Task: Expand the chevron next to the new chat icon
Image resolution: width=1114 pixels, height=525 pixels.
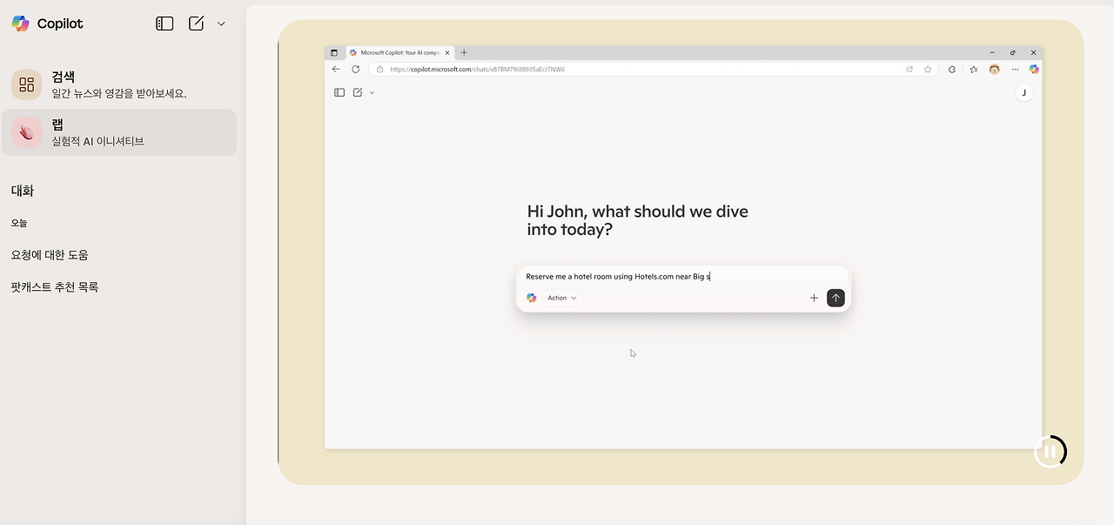Action: (221, 24)
